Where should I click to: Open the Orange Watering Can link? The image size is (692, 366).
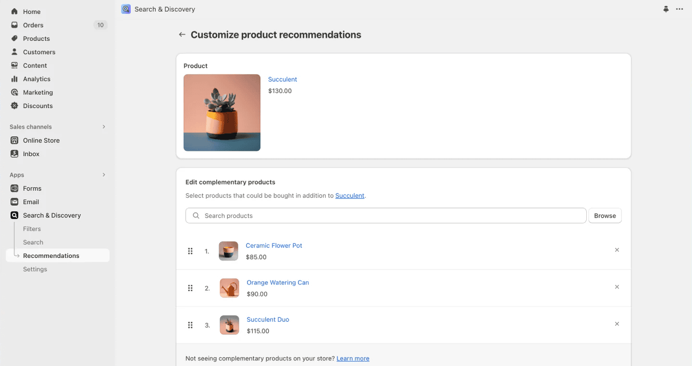[x=278, y=282]
